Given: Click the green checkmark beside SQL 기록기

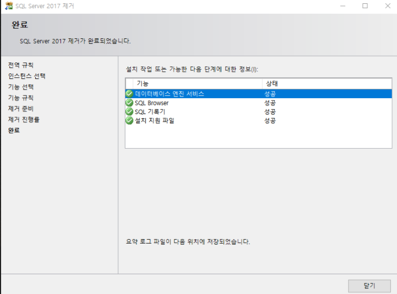Looking at the screenshot, I should [x=129, y=112].
